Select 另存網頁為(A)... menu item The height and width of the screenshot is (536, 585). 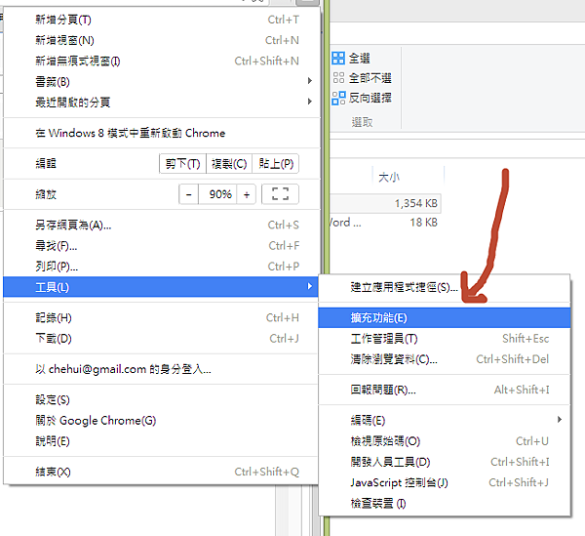(x=161, y=225)
